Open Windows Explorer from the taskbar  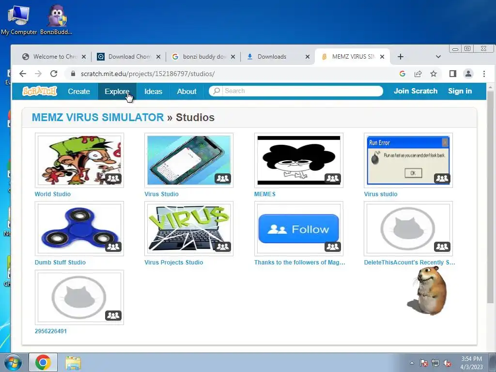73,362
